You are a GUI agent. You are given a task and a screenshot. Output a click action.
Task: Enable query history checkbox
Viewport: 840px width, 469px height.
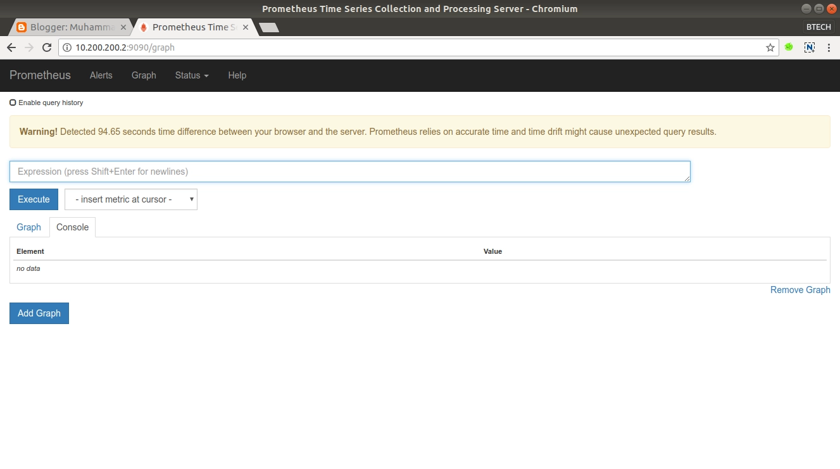tap(13, 103)
